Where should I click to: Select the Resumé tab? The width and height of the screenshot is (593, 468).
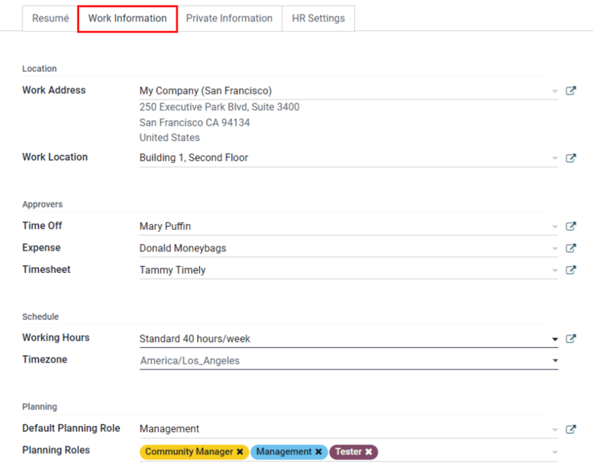click(x=50, y=18)
